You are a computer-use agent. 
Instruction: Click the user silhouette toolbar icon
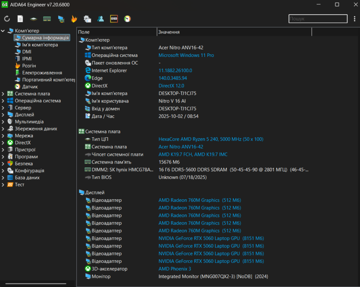(100, 19)
